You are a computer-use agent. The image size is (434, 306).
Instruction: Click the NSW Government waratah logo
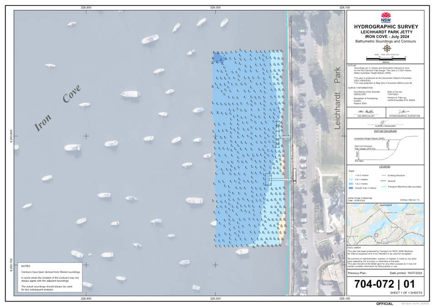386,18
